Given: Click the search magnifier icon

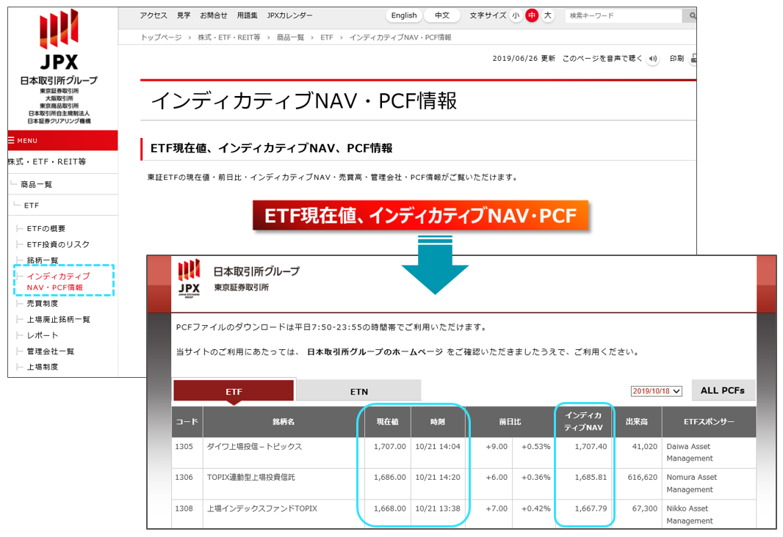Looking at the screenshot, I should point(690,15).
